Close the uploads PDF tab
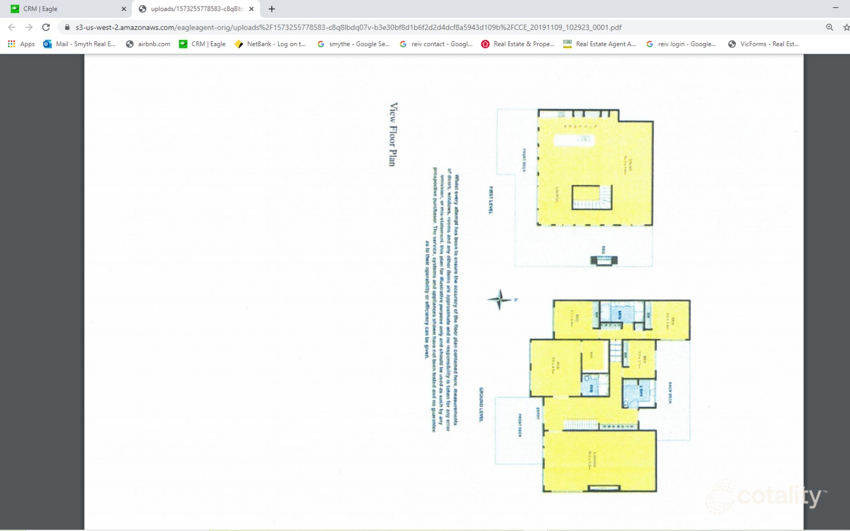Viewport: 850px width, 531px height. click(251, 9)
